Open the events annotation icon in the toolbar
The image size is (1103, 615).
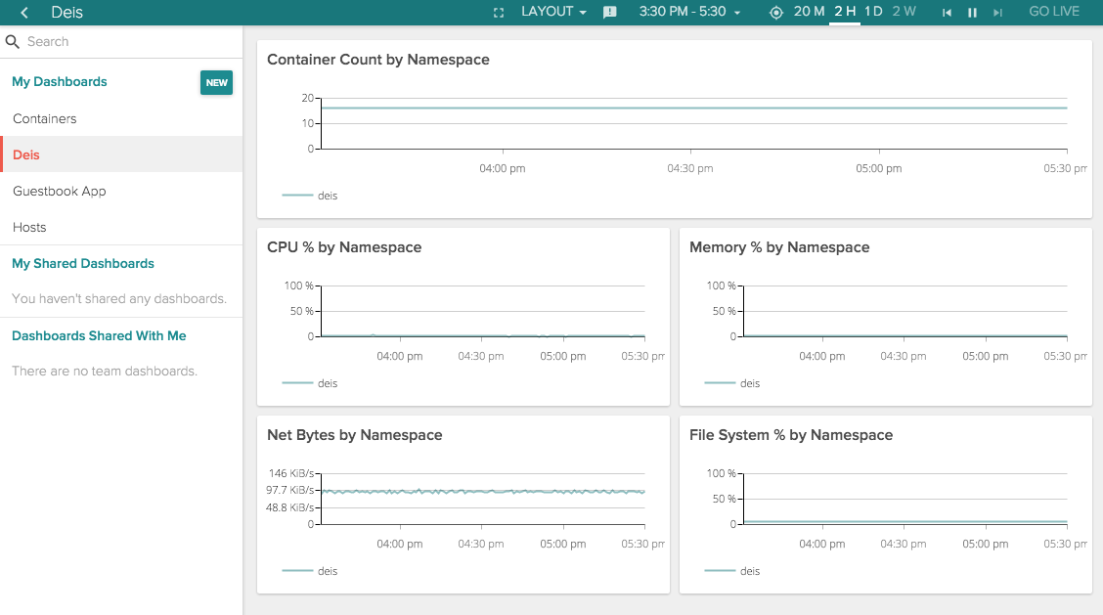tap(610, 12)
